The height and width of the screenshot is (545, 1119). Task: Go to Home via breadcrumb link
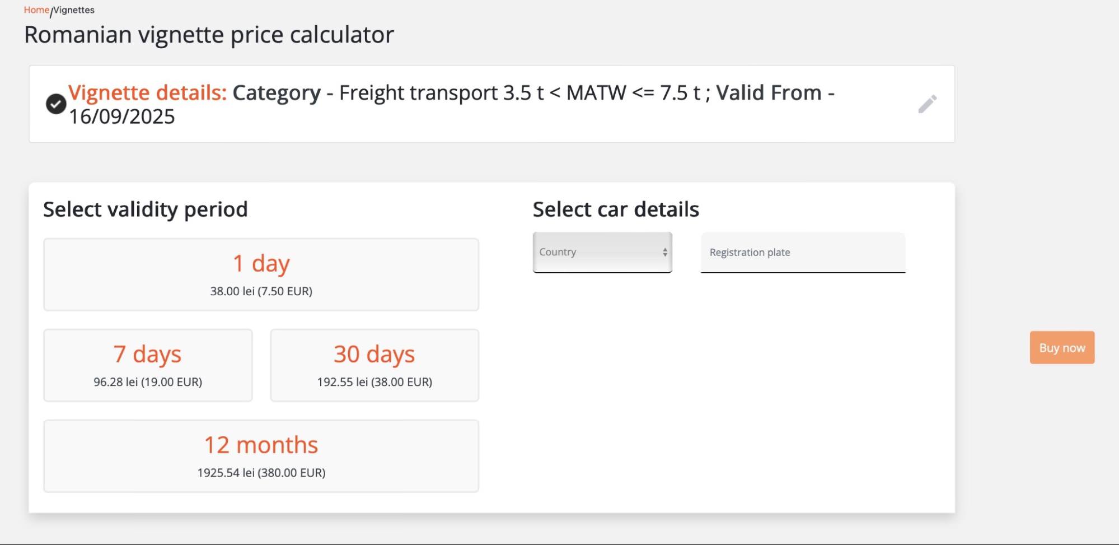tap(36, 10)
